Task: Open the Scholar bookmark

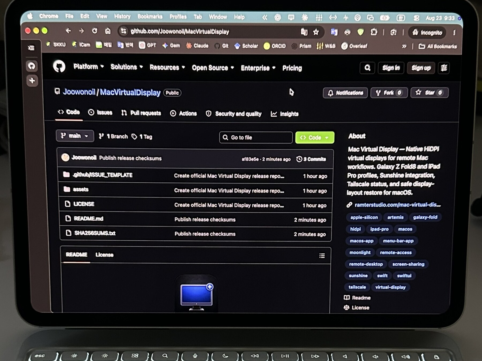Action: 246,46
